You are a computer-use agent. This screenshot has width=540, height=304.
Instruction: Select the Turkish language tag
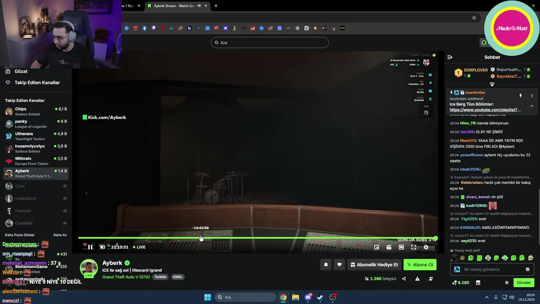click(x=160, y=277)
